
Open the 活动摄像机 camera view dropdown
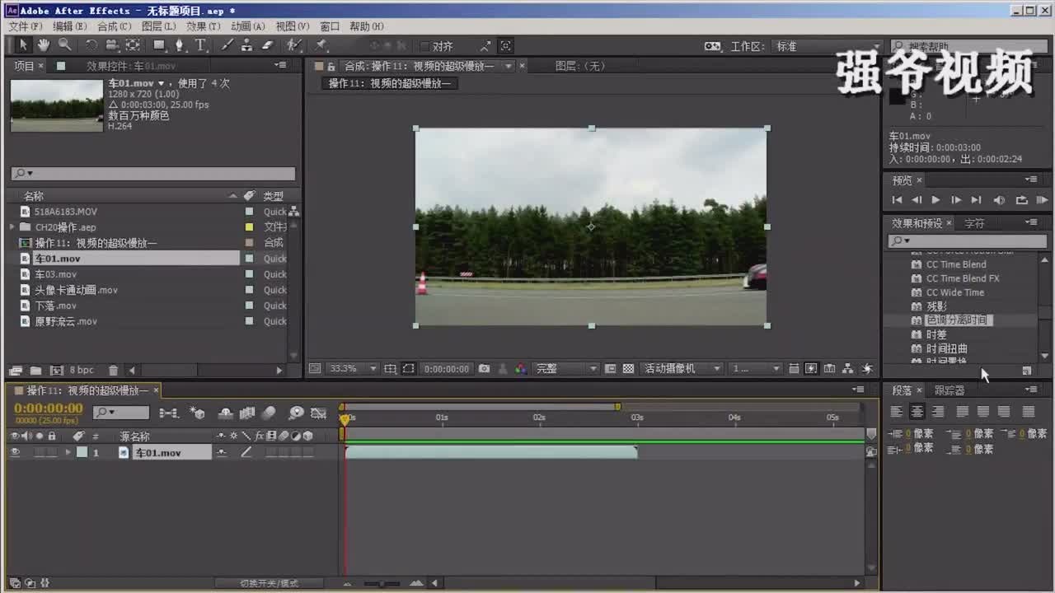click(x=682, y=369)
